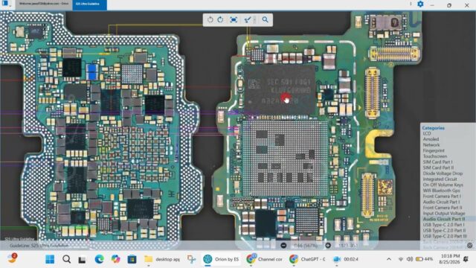
Task: Fit the board image to screen
Action: pos(234,20)
